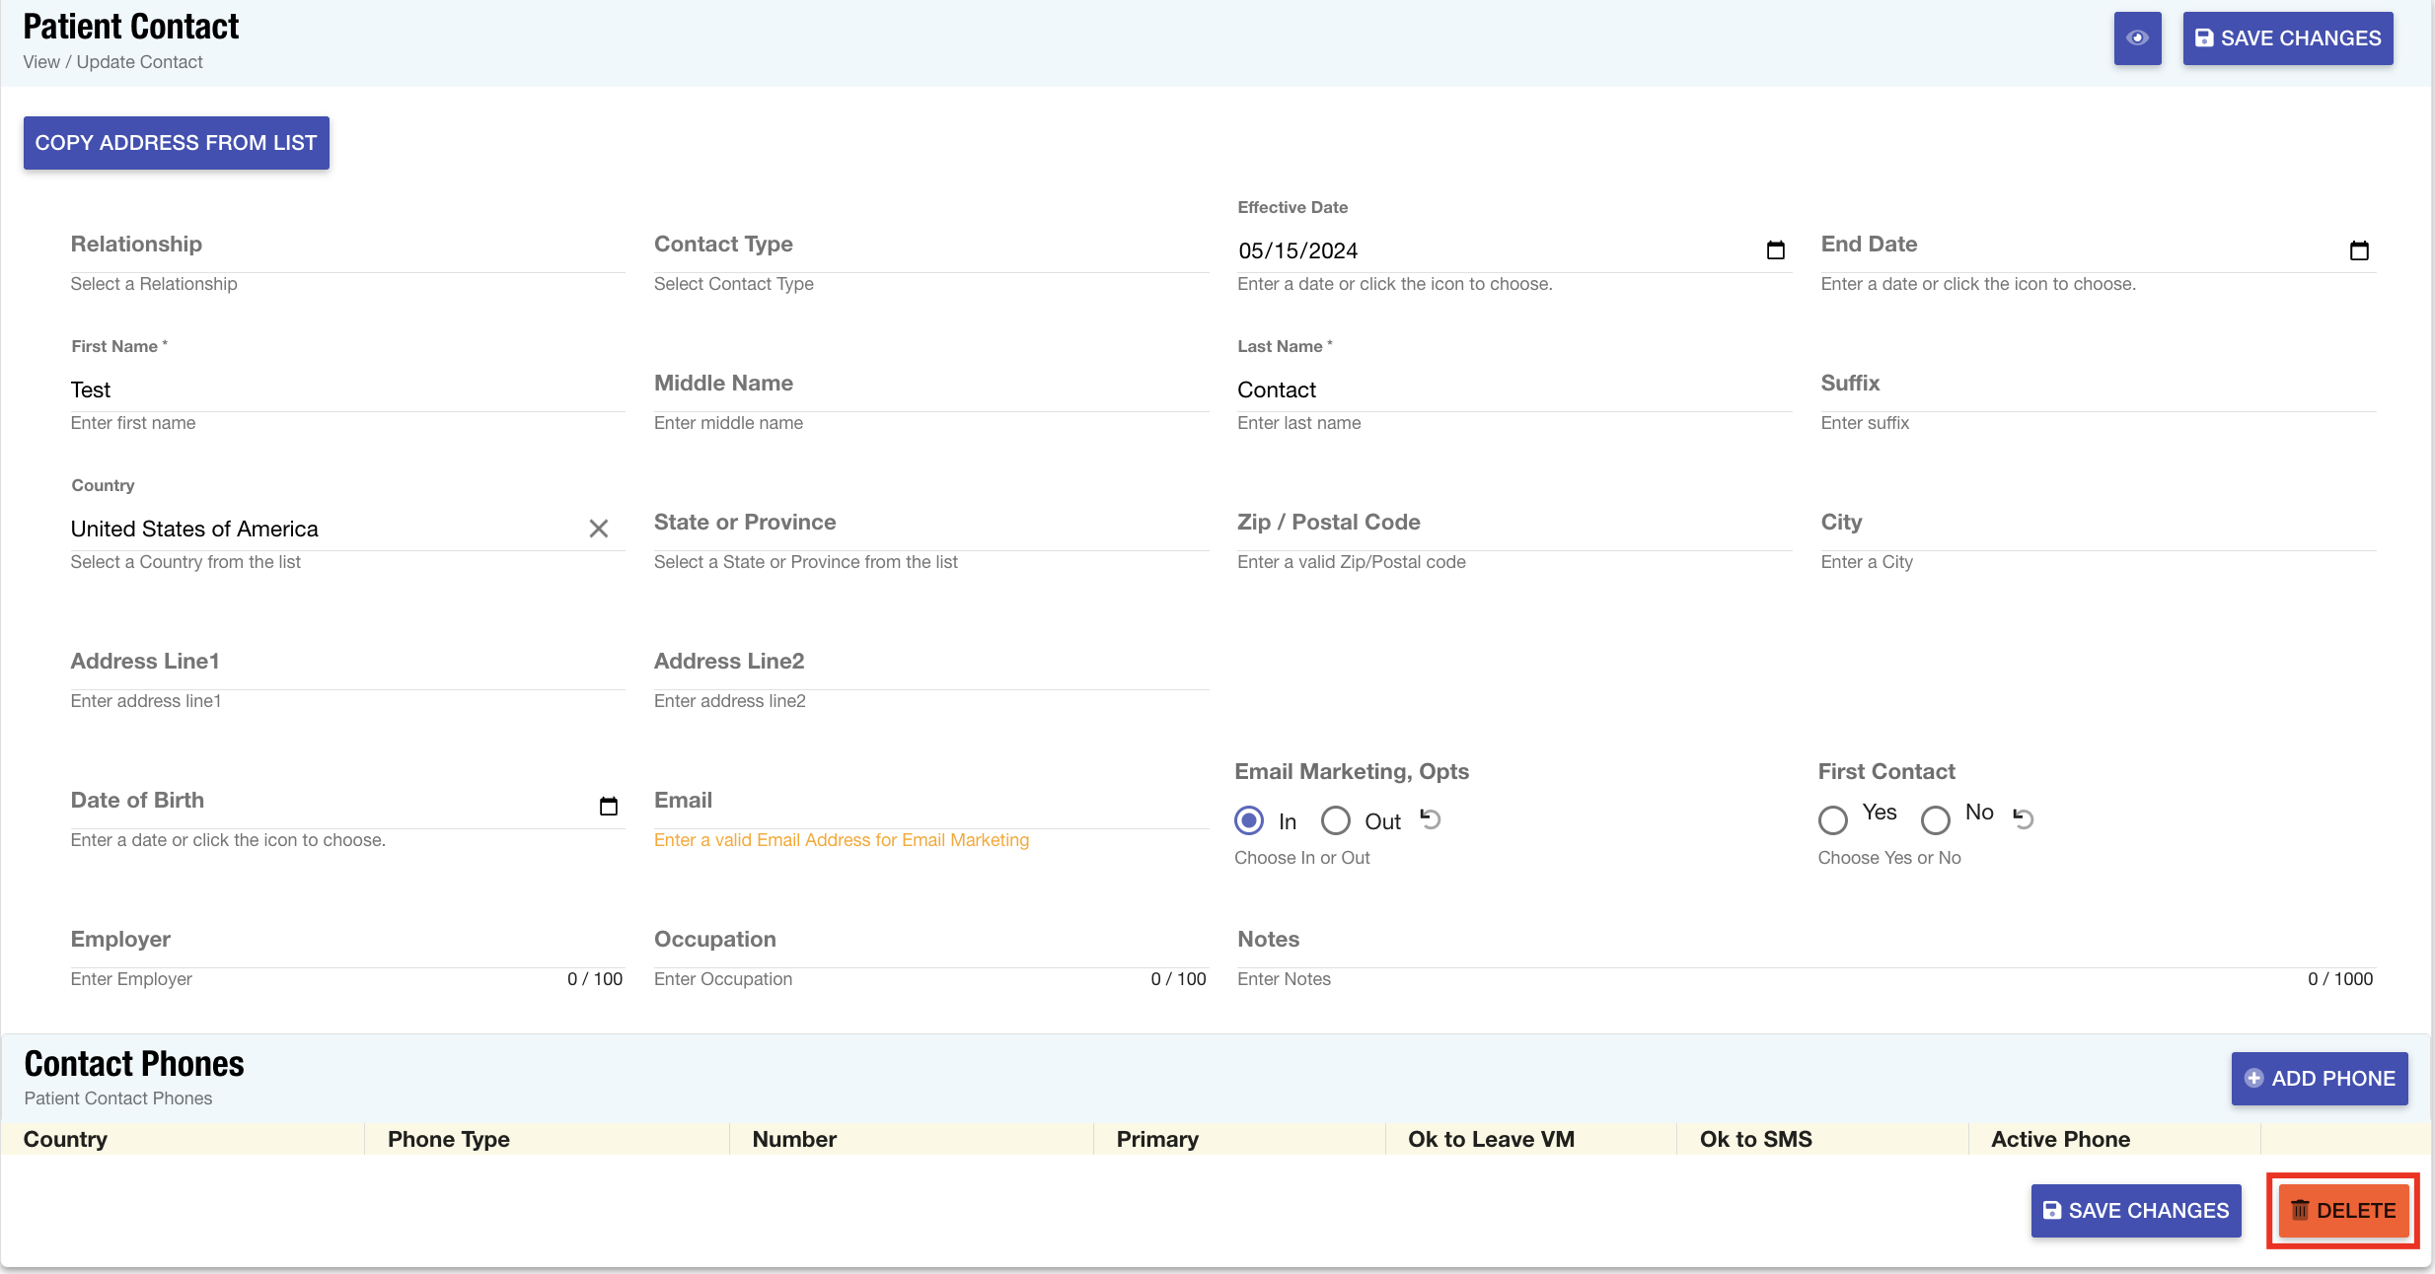Click the trash Delete button
Image resolution: width=2435 pixels, height=1274 pixels.
coord(2342,1211)
